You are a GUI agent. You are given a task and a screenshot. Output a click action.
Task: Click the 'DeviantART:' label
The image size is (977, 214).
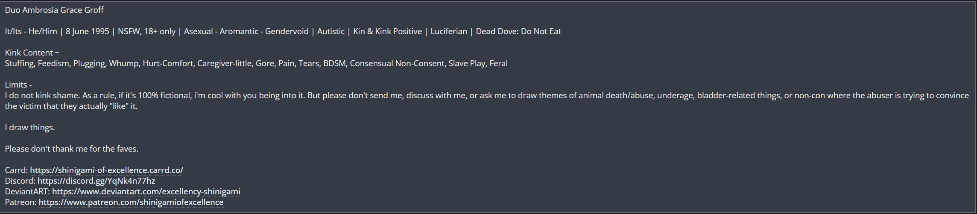(27, 191)
